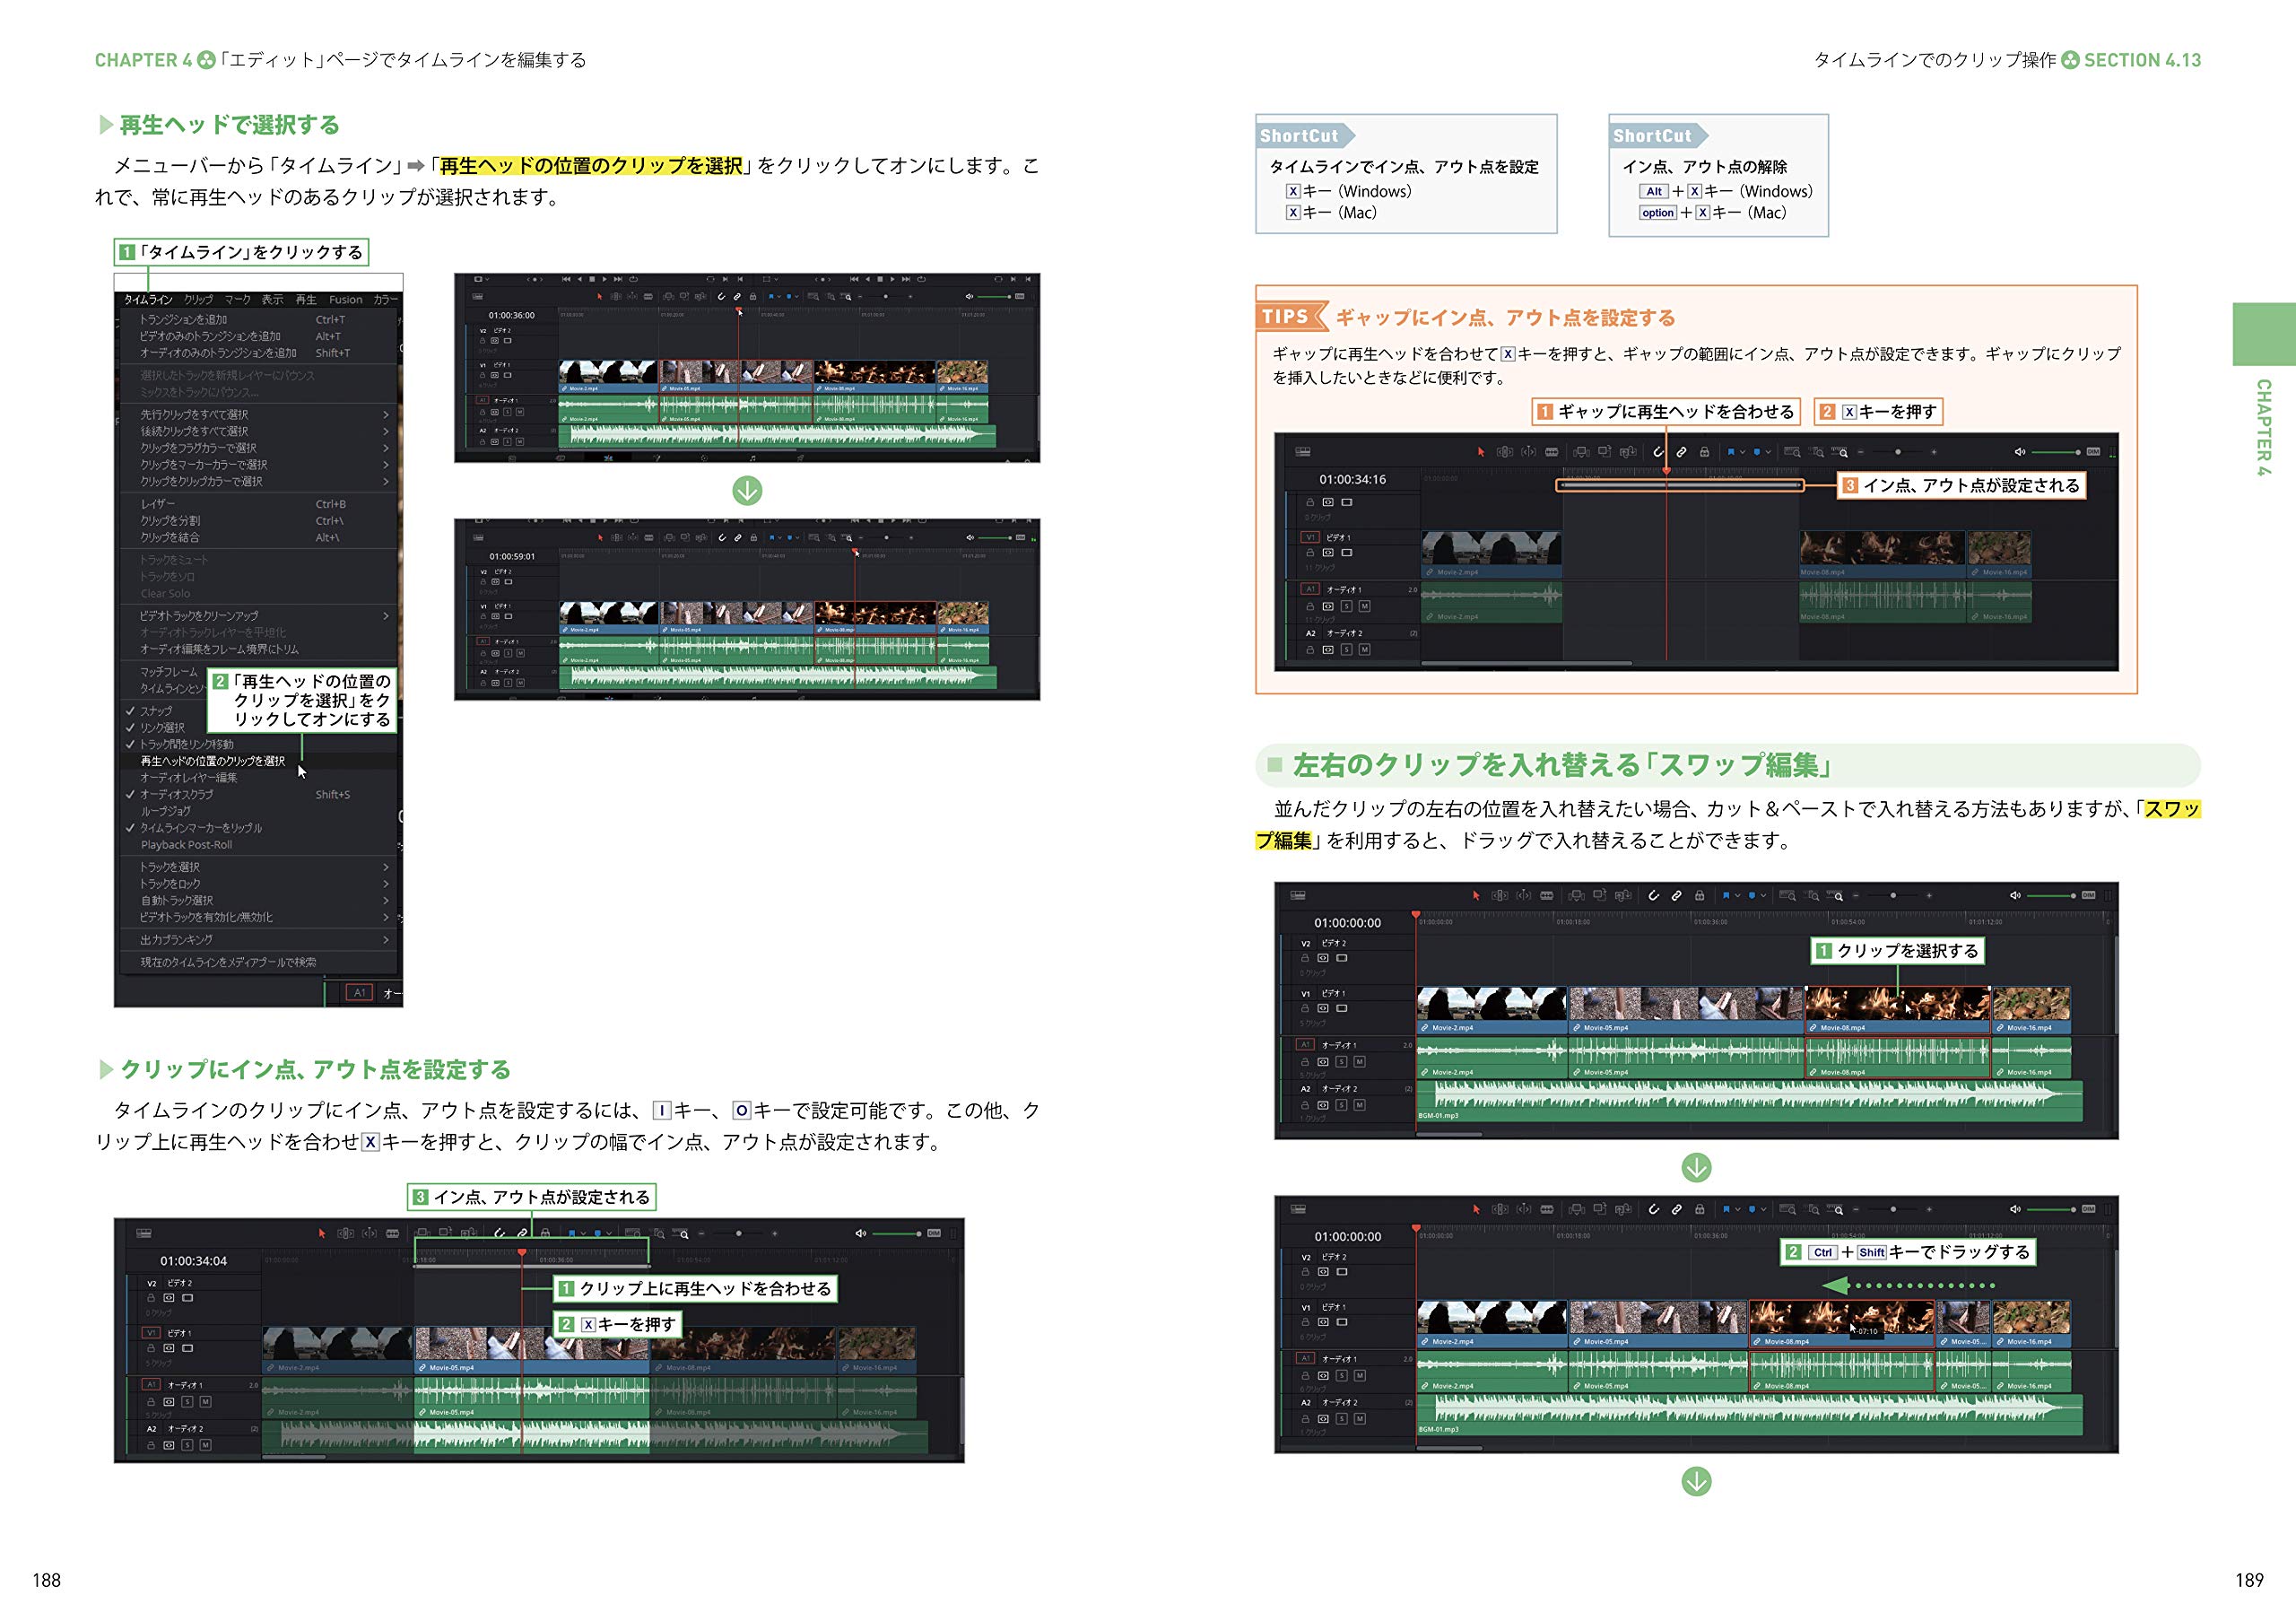This screenshot has width=2296, height=1621.
Task: Select blade edit tool in 01:00:34:16 timeline toolbar
Action: (1551, 452)
